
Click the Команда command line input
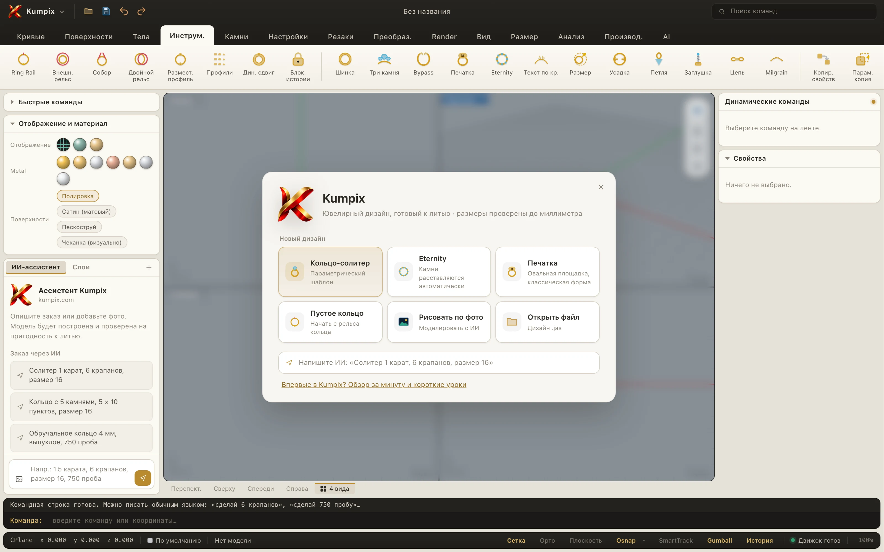(441, 520)
